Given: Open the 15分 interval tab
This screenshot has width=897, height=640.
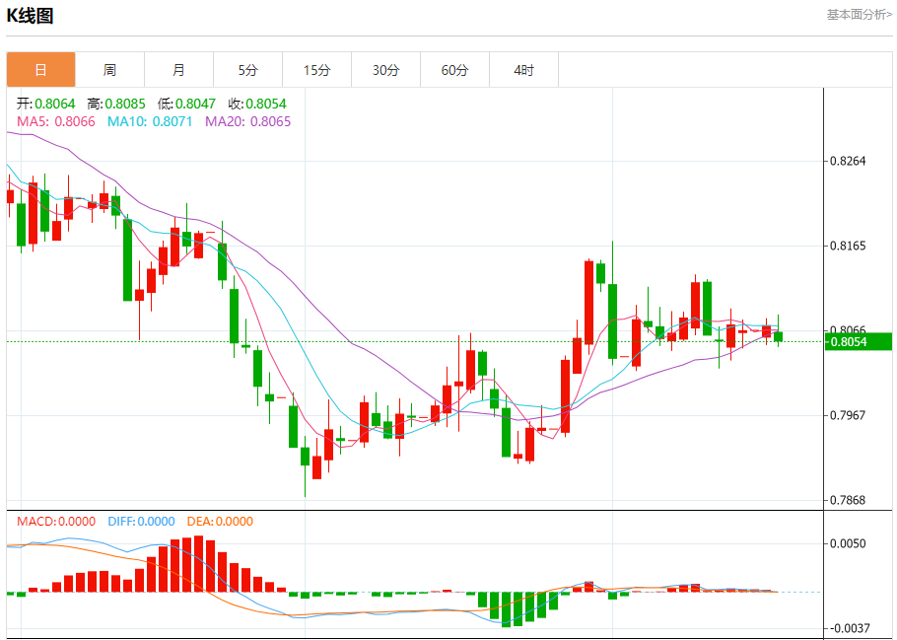Looking at the screenshot, I should 317,70.
